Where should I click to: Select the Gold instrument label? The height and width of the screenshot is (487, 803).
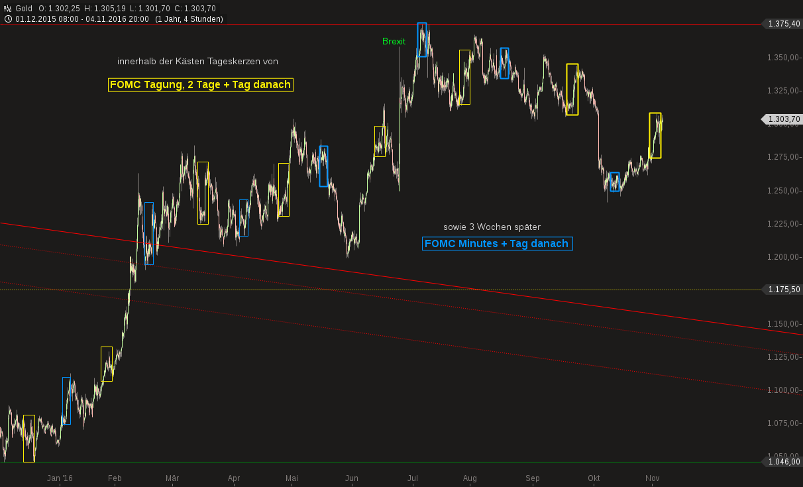(23, 8)
